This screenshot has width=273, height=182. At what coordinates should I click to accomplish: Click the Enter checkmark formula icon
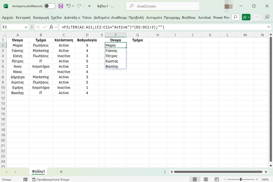(44, 27)
